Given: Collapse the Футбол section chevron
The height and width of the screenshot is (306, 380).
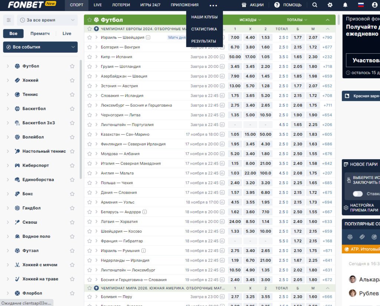Looking at the screenshot, I should 328,20.
